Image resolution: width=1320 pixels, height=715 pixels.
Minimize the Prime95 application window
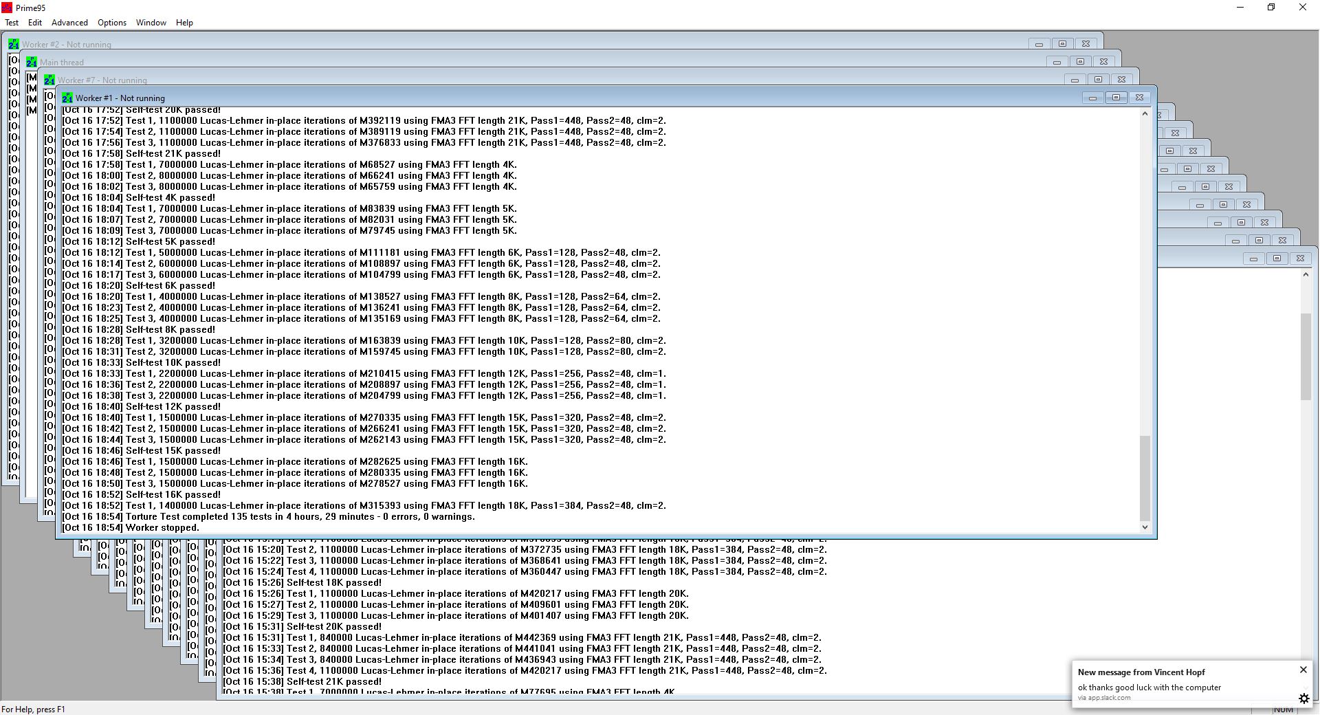[x=1240, y=8]
